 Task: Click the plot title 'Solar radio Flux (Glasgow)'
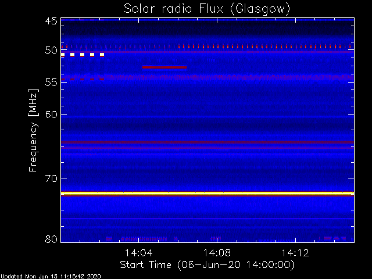point(207,9)
